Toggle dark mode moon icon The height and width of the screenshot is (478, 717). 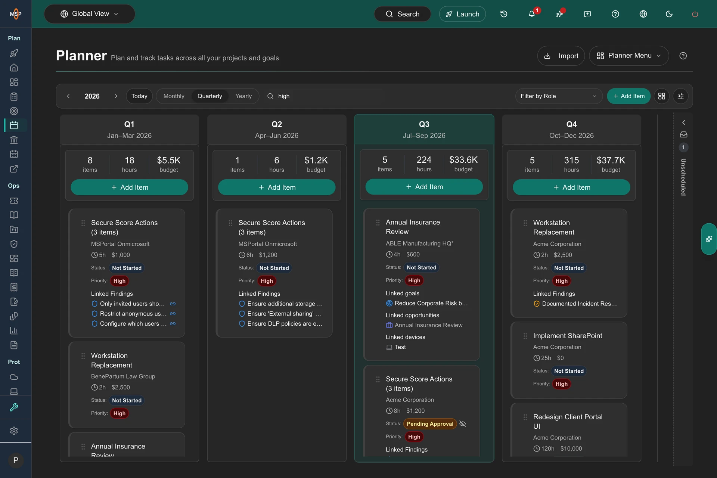[669, 14]
